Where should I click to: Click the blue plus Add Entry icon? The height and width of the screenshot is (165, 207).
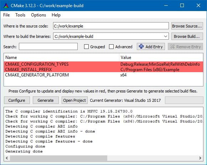coord(141,46)
